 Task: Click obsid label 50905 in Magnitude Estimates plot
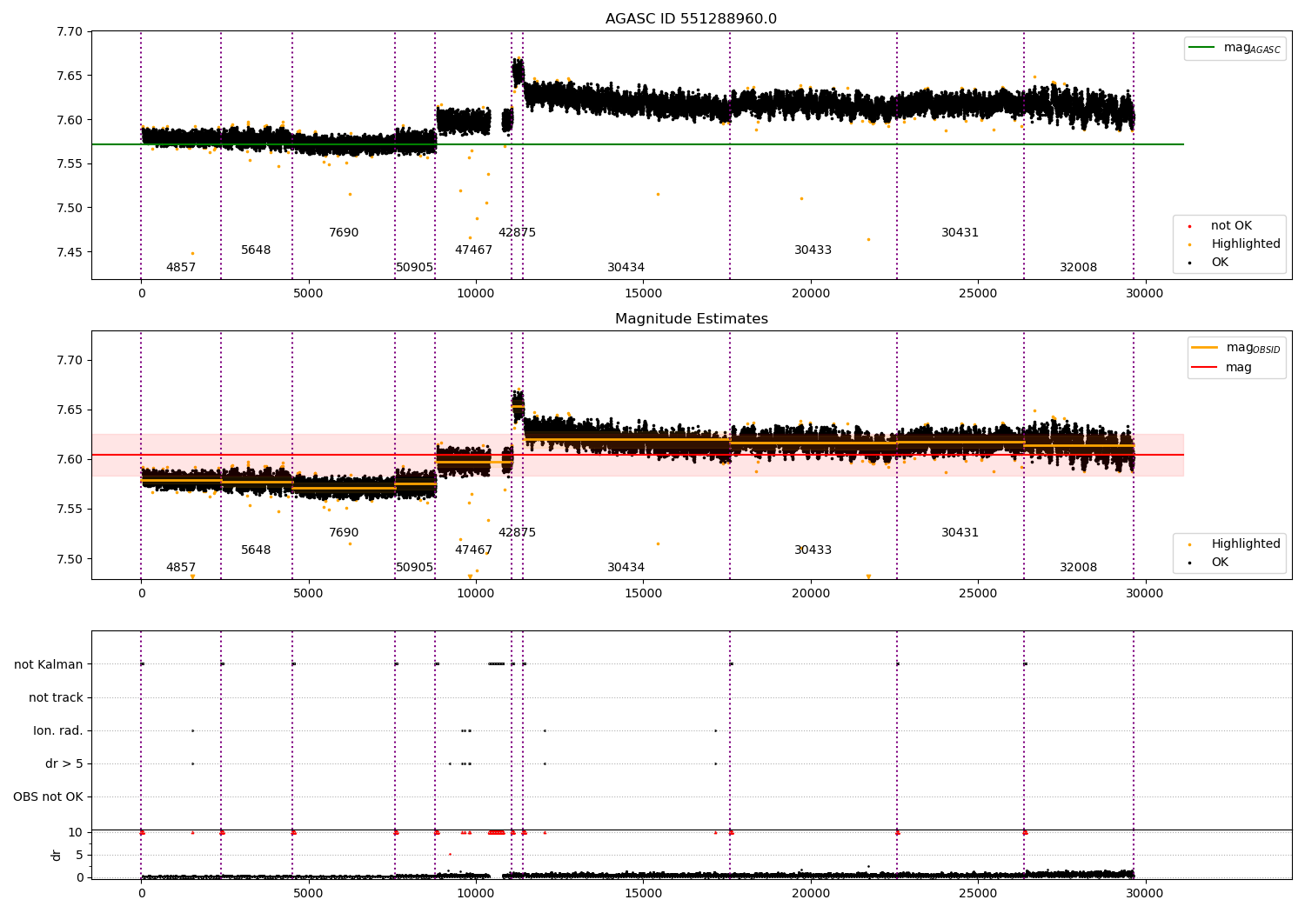(414, 568)
